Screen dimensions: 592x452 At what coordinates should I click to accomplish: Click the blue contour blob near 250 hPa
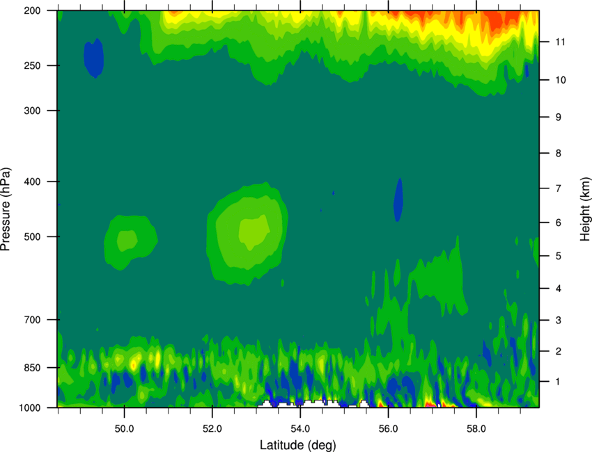pyautogui.click(x=93, y=58)
